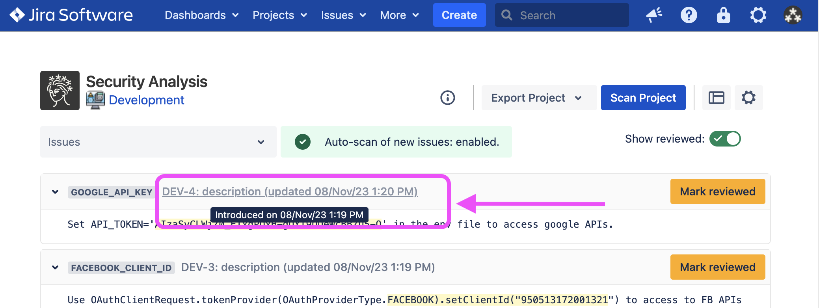
Task: Open the user profile avatar
Action: pyautogui.click(x=793, y=15)
